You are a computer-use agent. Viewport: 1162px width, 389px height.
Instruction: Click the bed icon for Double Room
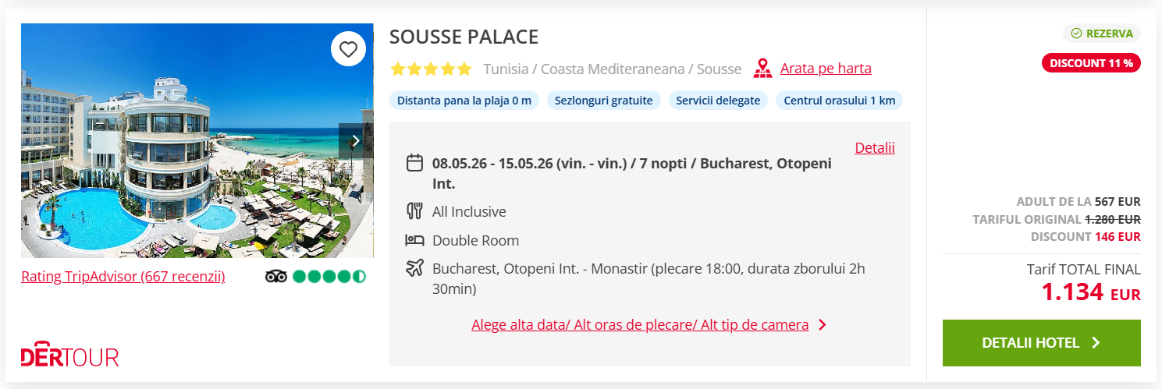click(x=414, y=240)
